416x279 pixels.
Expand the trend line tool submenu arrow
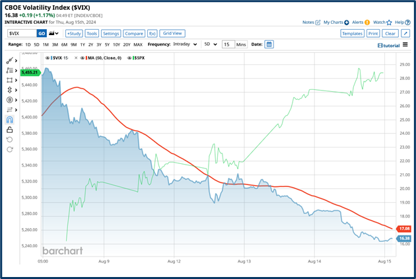click(17, 61)
